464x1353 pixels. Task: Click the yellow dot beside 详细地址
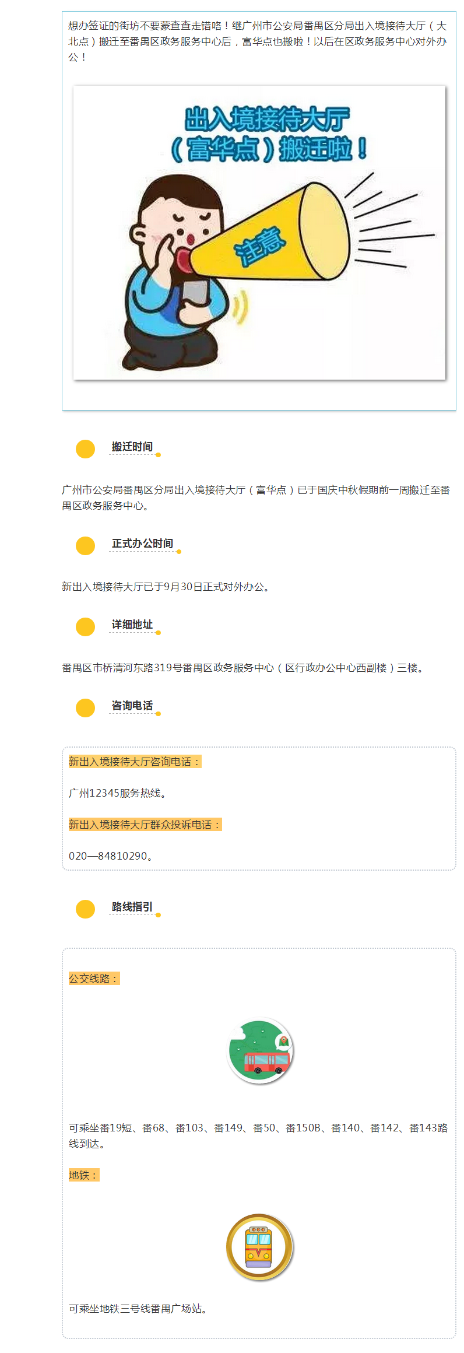tap(85, 626)
